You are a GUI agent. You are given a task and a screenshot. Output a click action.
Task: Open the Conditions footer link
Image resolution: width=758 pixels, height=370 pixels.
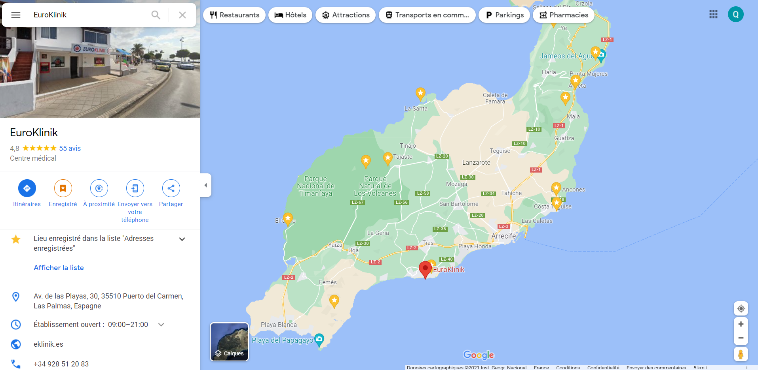568,368
